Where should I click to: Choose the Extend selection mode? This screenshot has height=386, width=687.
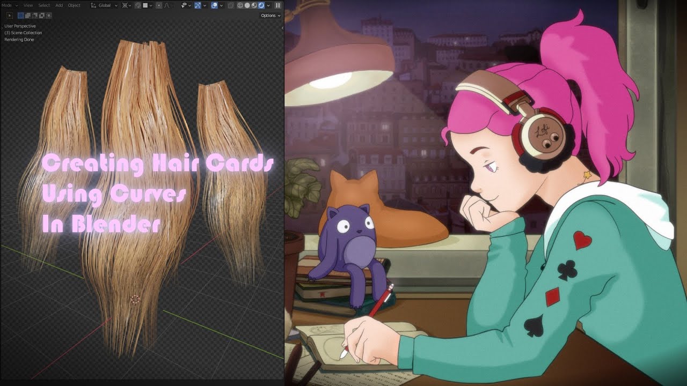coord(28,15)
